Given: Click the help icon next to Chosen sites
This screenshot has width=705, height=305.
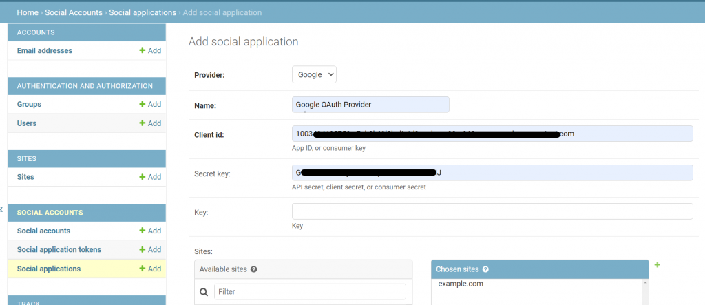Looking at the screenshot, I should point(486,269).
